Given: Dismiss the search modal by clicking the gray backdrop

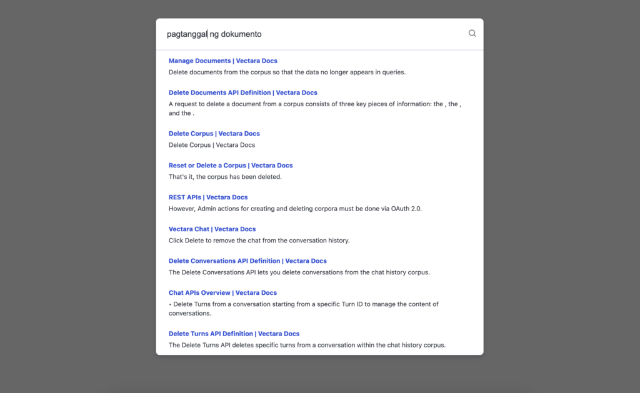Looking at the screenshot, I should click(x=75, y=187).
